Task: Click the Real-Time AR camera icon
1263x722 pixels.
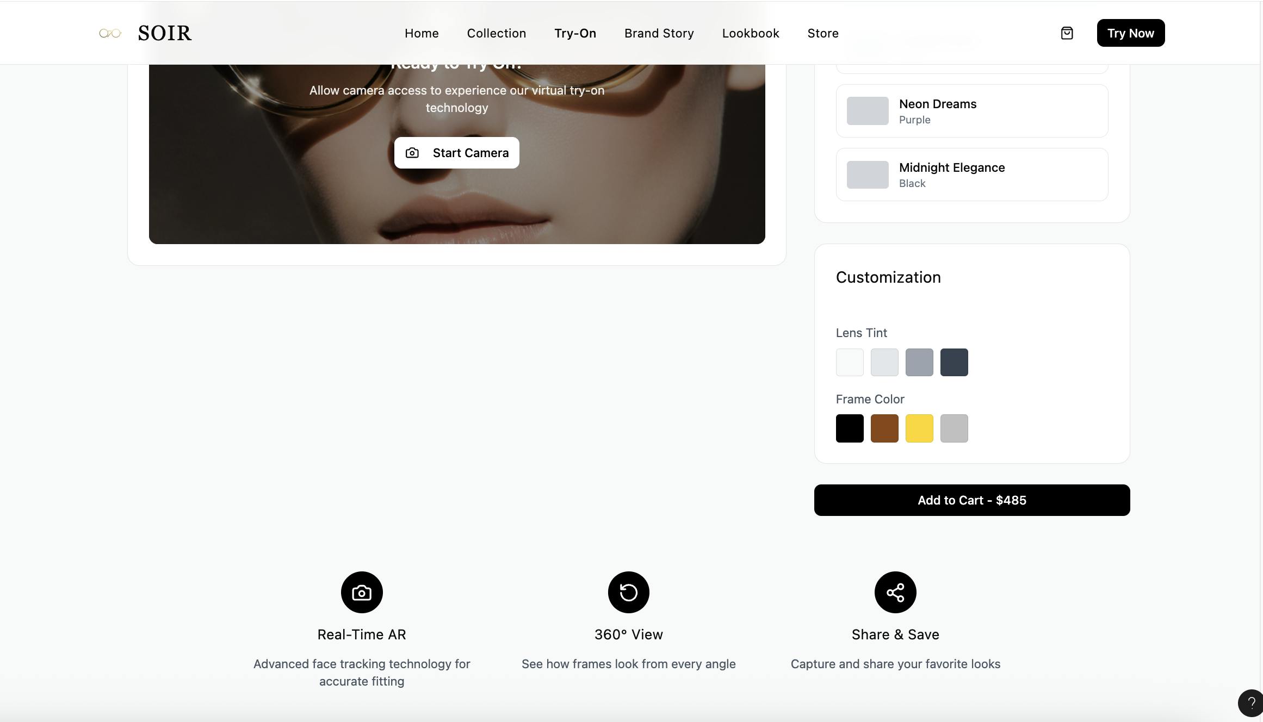Action: 362,592
